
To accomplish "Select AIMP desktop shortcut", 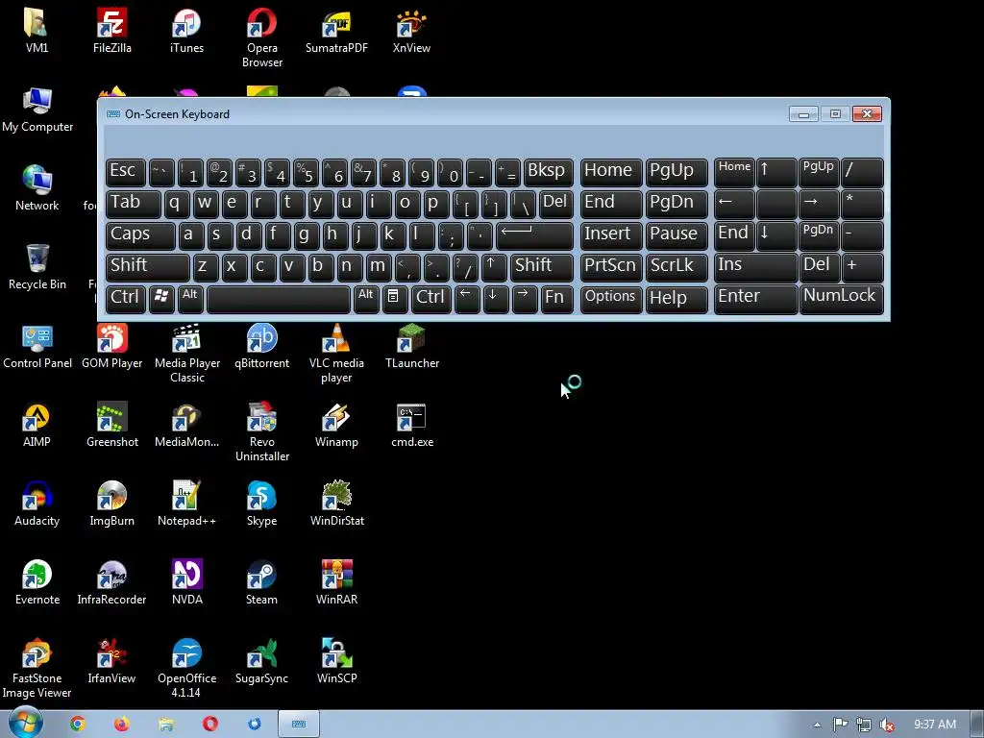I will pyautogui.click(x=37, y=425).
